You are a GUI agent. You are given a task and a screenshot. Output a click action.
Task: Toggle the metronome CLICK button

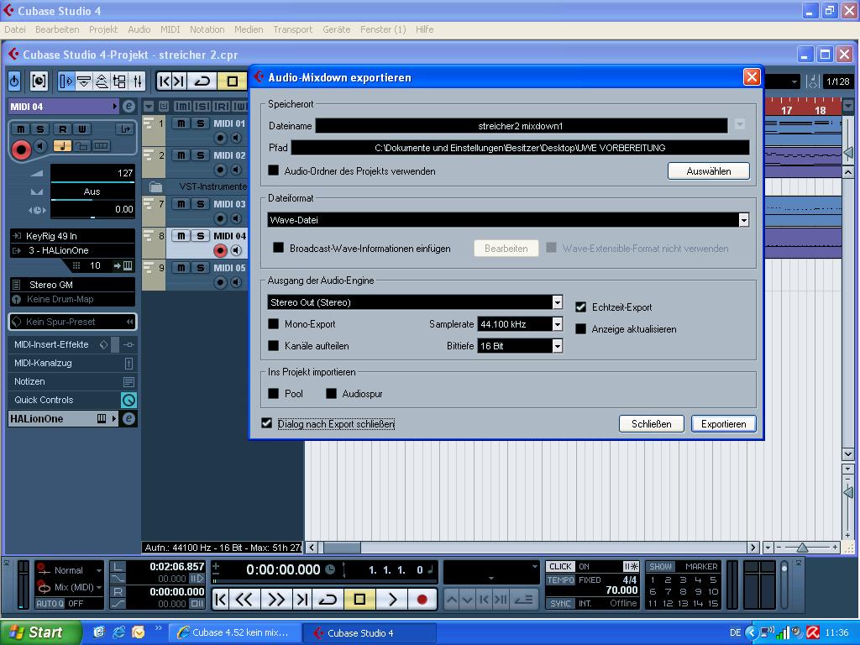pyautogui.click(x=560, y=567)
